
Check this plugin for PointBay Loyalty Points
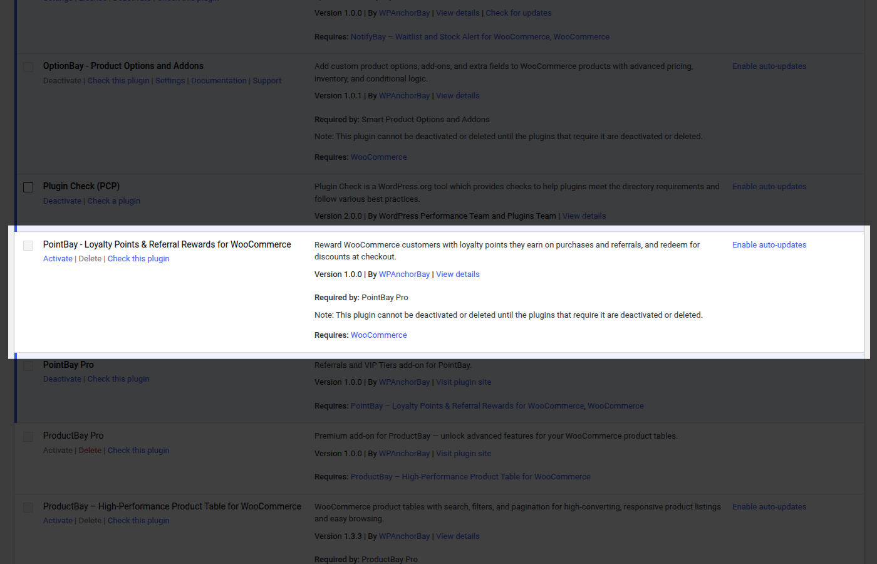coord(138,259)
